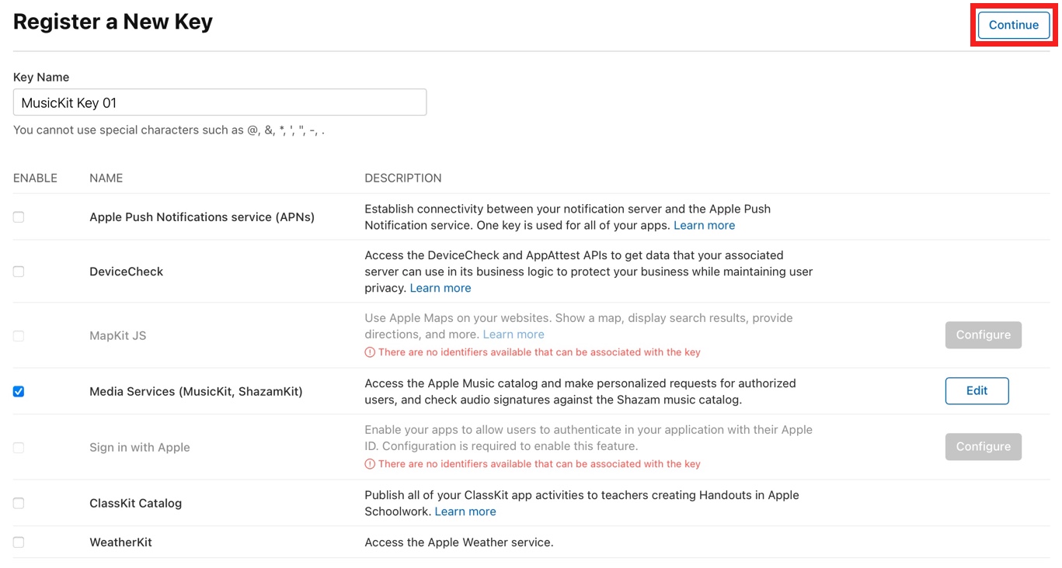
Task: Click 'Access the Apple Weather service.' description
Action: (459, 542)
